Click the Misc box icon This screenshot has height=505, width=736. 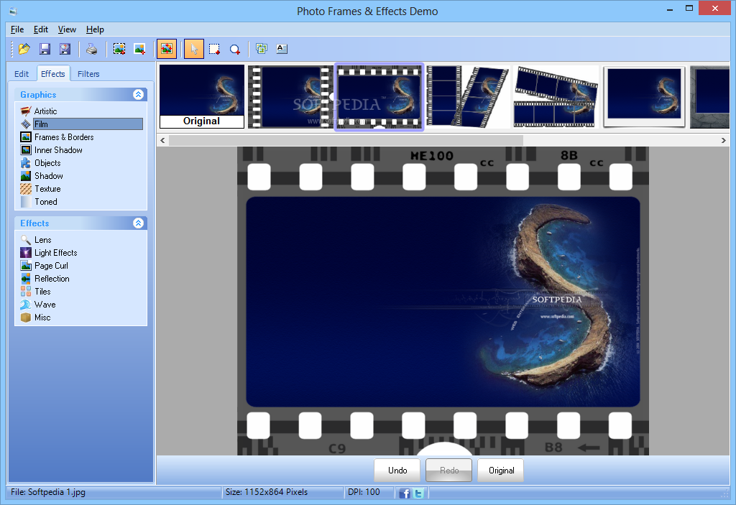pyautogui.click(x=26, y=318)
